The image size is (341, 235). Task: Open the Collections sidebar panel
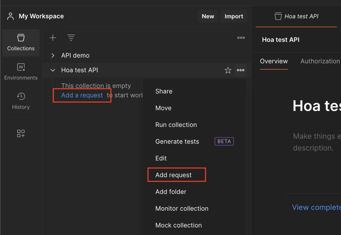tap(21, 43)
